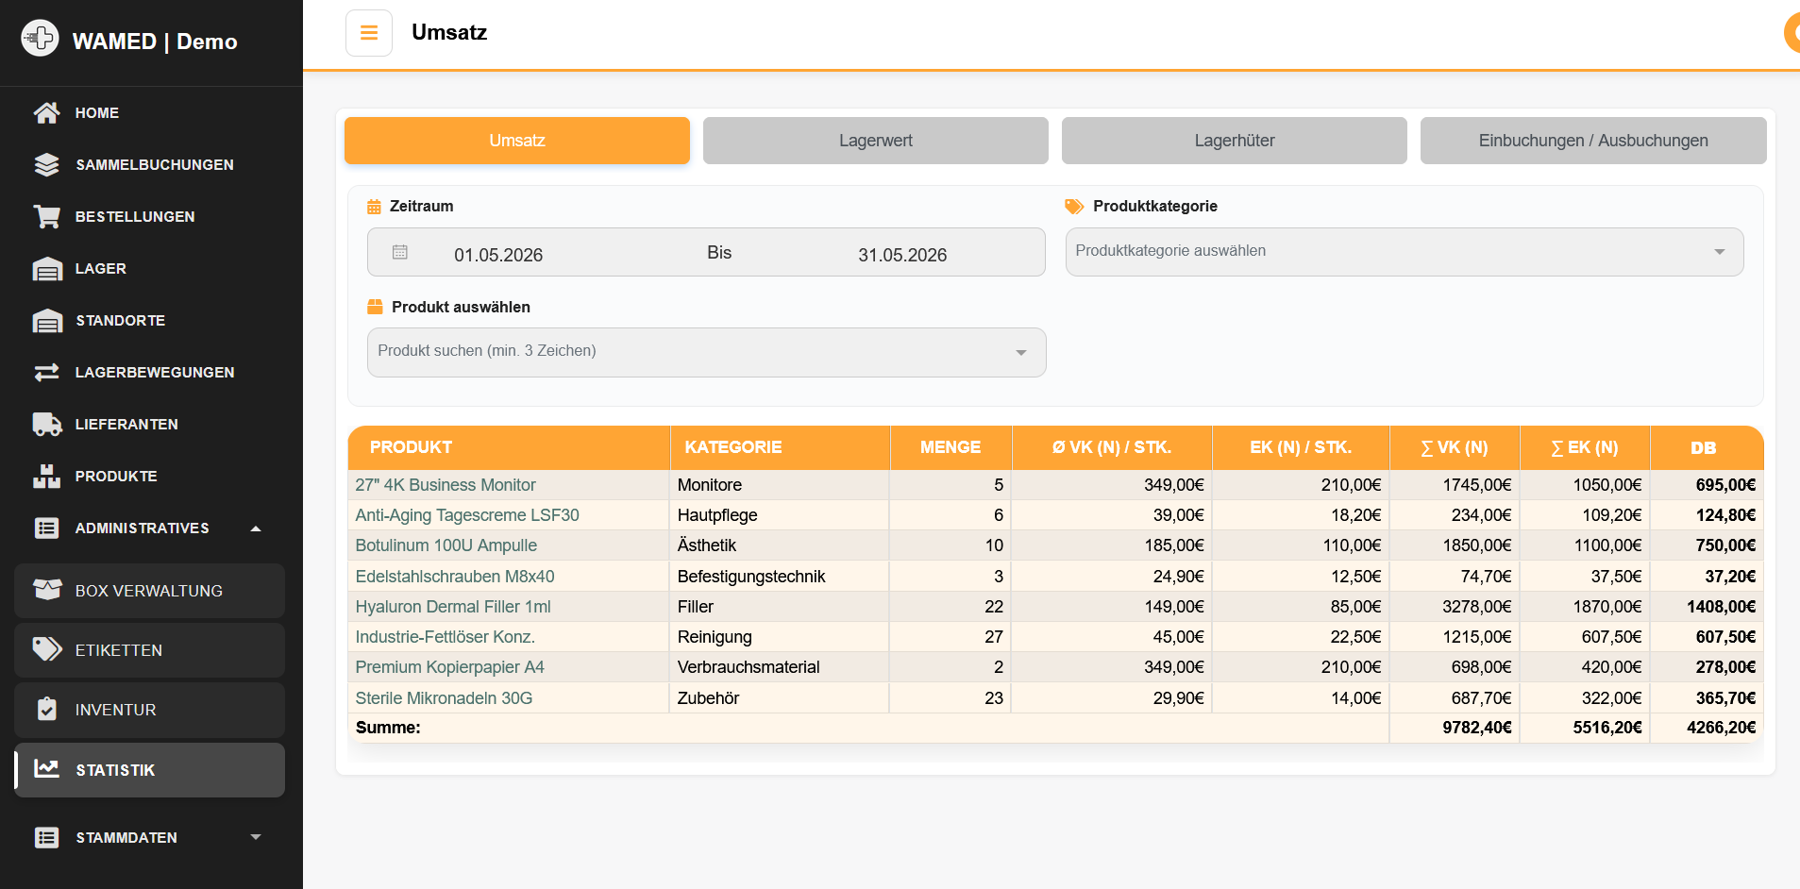The width and height of the screenshot is (1800, 889).
Task: Switch to the Lagerwert tab
Action: (x=876, y=141)
